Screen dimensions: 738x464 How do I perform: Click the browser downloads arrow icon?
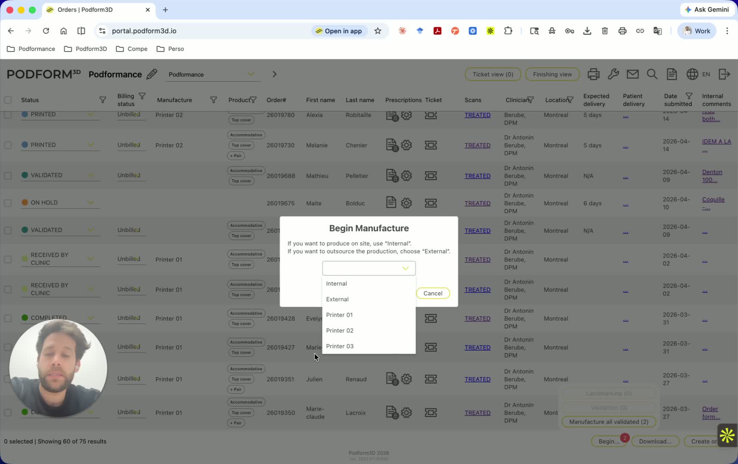pyautogui.click(x=587, y=31)
